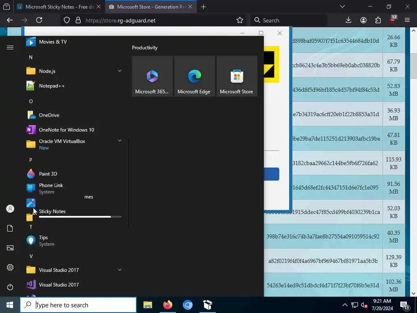Open Firefox account icon
The image size is (417, 313).
(x=363, y=20)
